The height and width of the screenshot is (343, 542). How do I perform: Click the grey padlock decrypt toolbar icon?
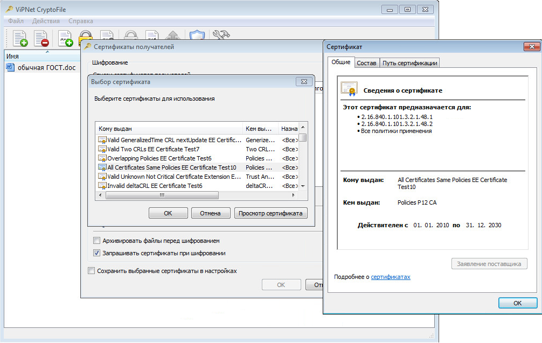131,35
